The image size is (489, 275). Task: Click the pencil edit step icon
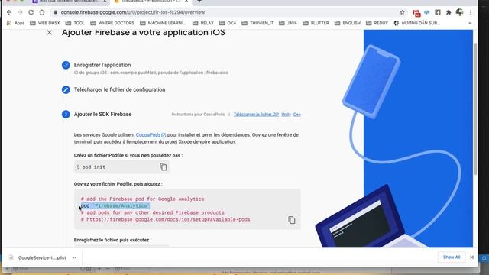tap(66, 89)
